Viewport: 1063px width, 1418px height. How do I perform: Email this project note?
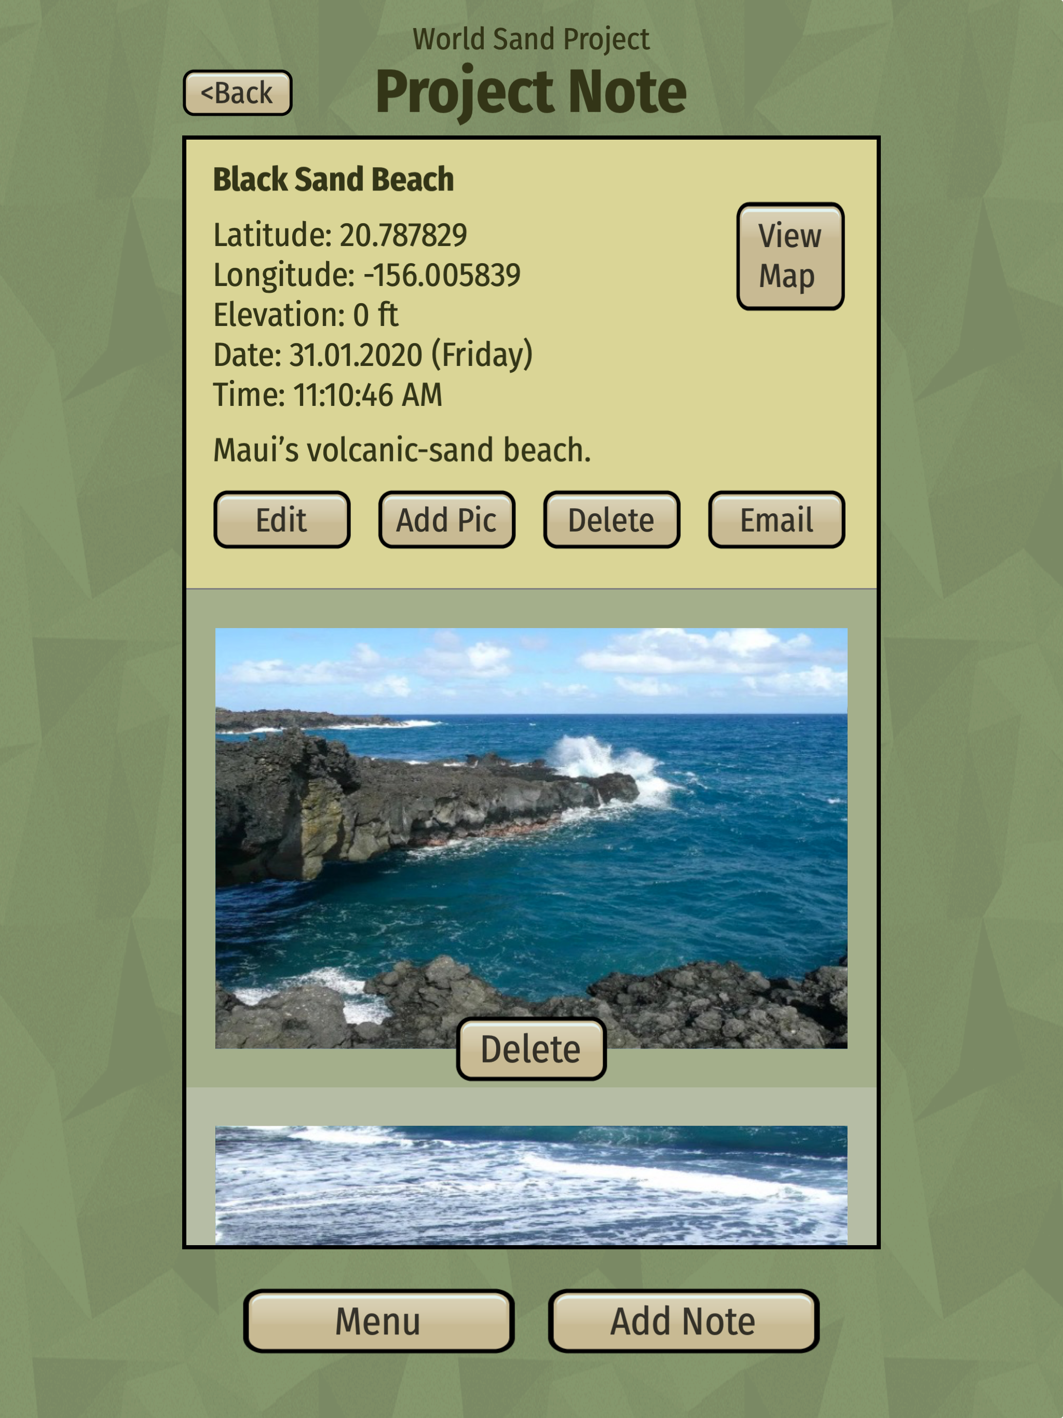[776, 519]
